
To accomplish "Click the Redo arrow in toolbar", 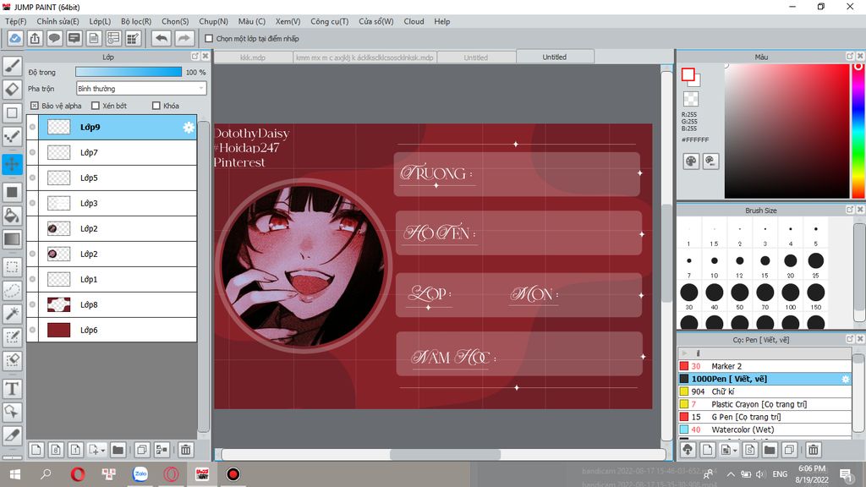I will click(184, 38).
